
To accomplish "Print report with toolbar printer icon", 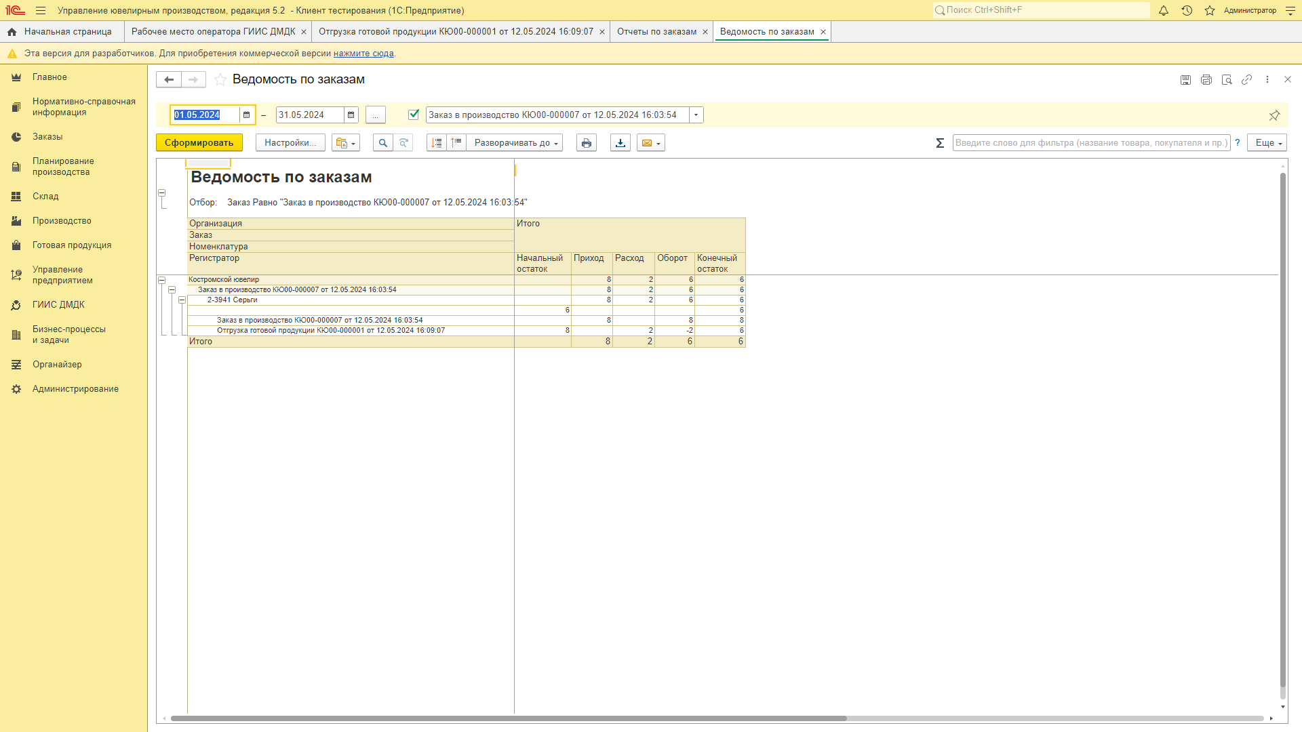I will pyautogui.click(x=587, y=143).
